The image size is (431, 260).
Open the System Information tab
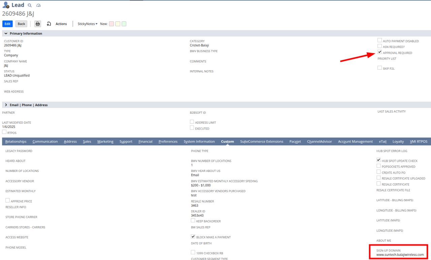pos(199,142)
